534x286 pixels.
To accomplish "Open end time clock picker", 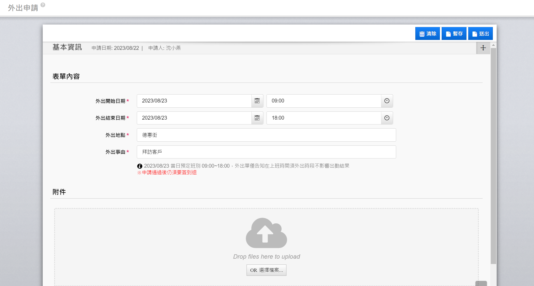I will 387,118.
